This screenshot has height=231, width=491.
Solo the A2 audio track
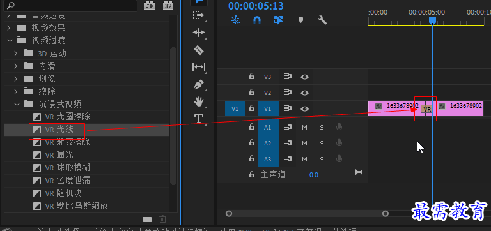(x=322, y=143)
